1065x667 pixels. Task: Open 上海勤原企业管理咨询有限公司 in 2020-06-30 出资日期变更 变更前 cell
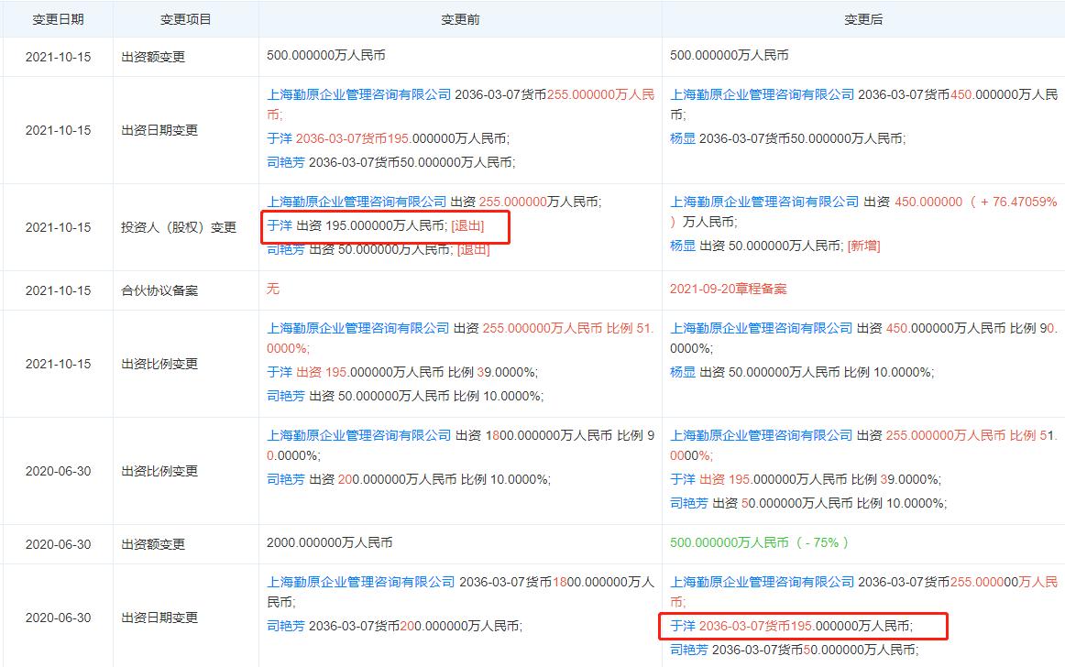361,582
